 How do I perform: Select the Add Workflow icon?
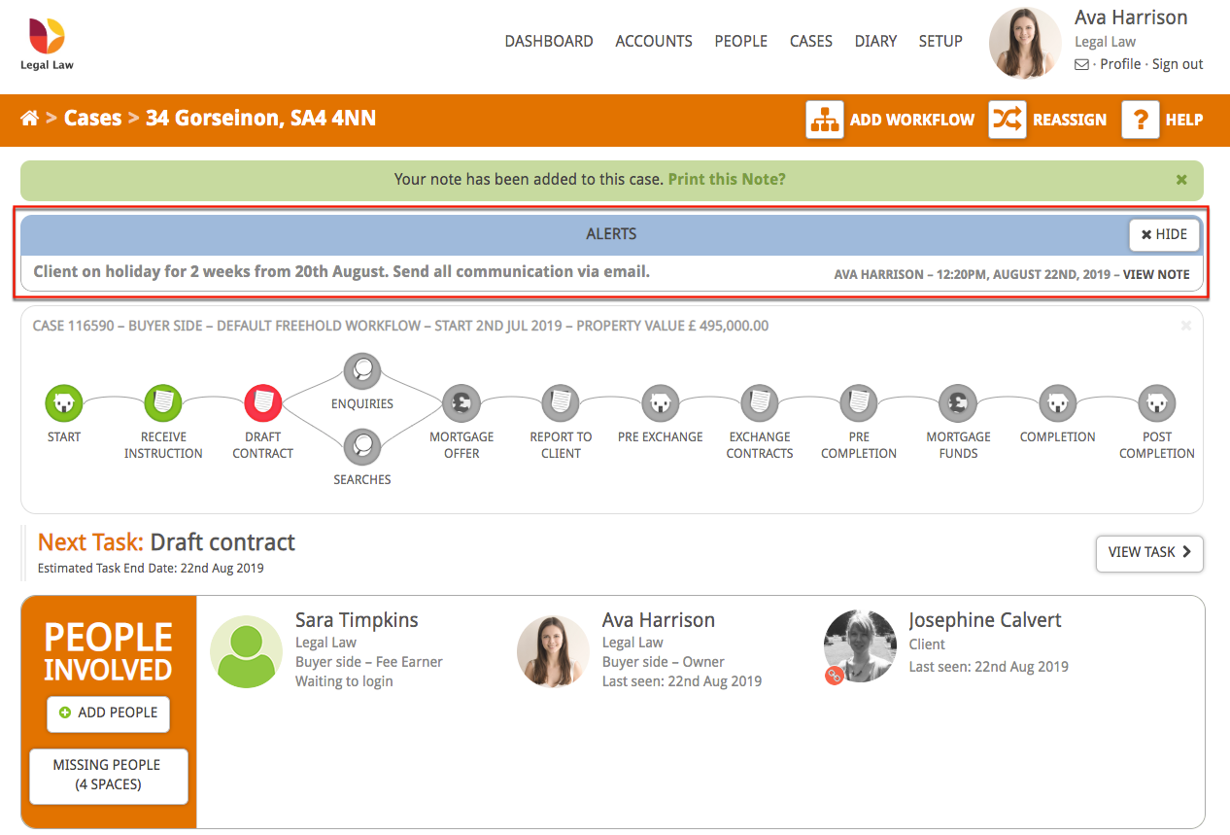tap(824, 120)
